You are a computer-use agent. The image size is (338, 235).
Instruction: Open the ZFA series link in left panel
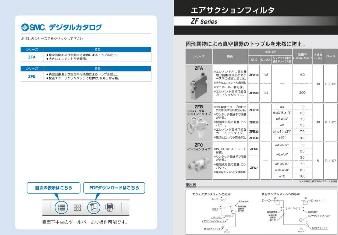(x=32, y=57)
